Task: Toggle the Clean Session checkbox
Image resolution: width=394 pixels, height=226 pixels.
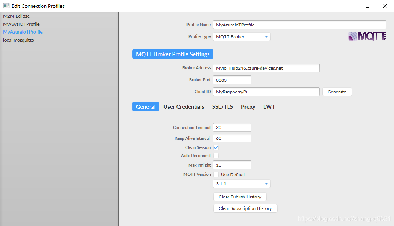Action: 216,147
